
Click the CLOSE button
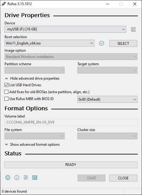click(123, 178)
